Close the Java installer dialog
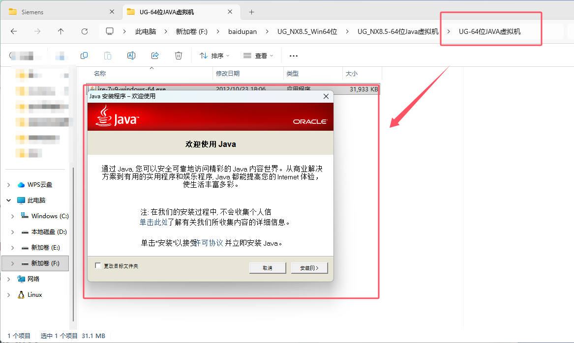574x343 pixels. pyautogui.click(x=326, y=96)
